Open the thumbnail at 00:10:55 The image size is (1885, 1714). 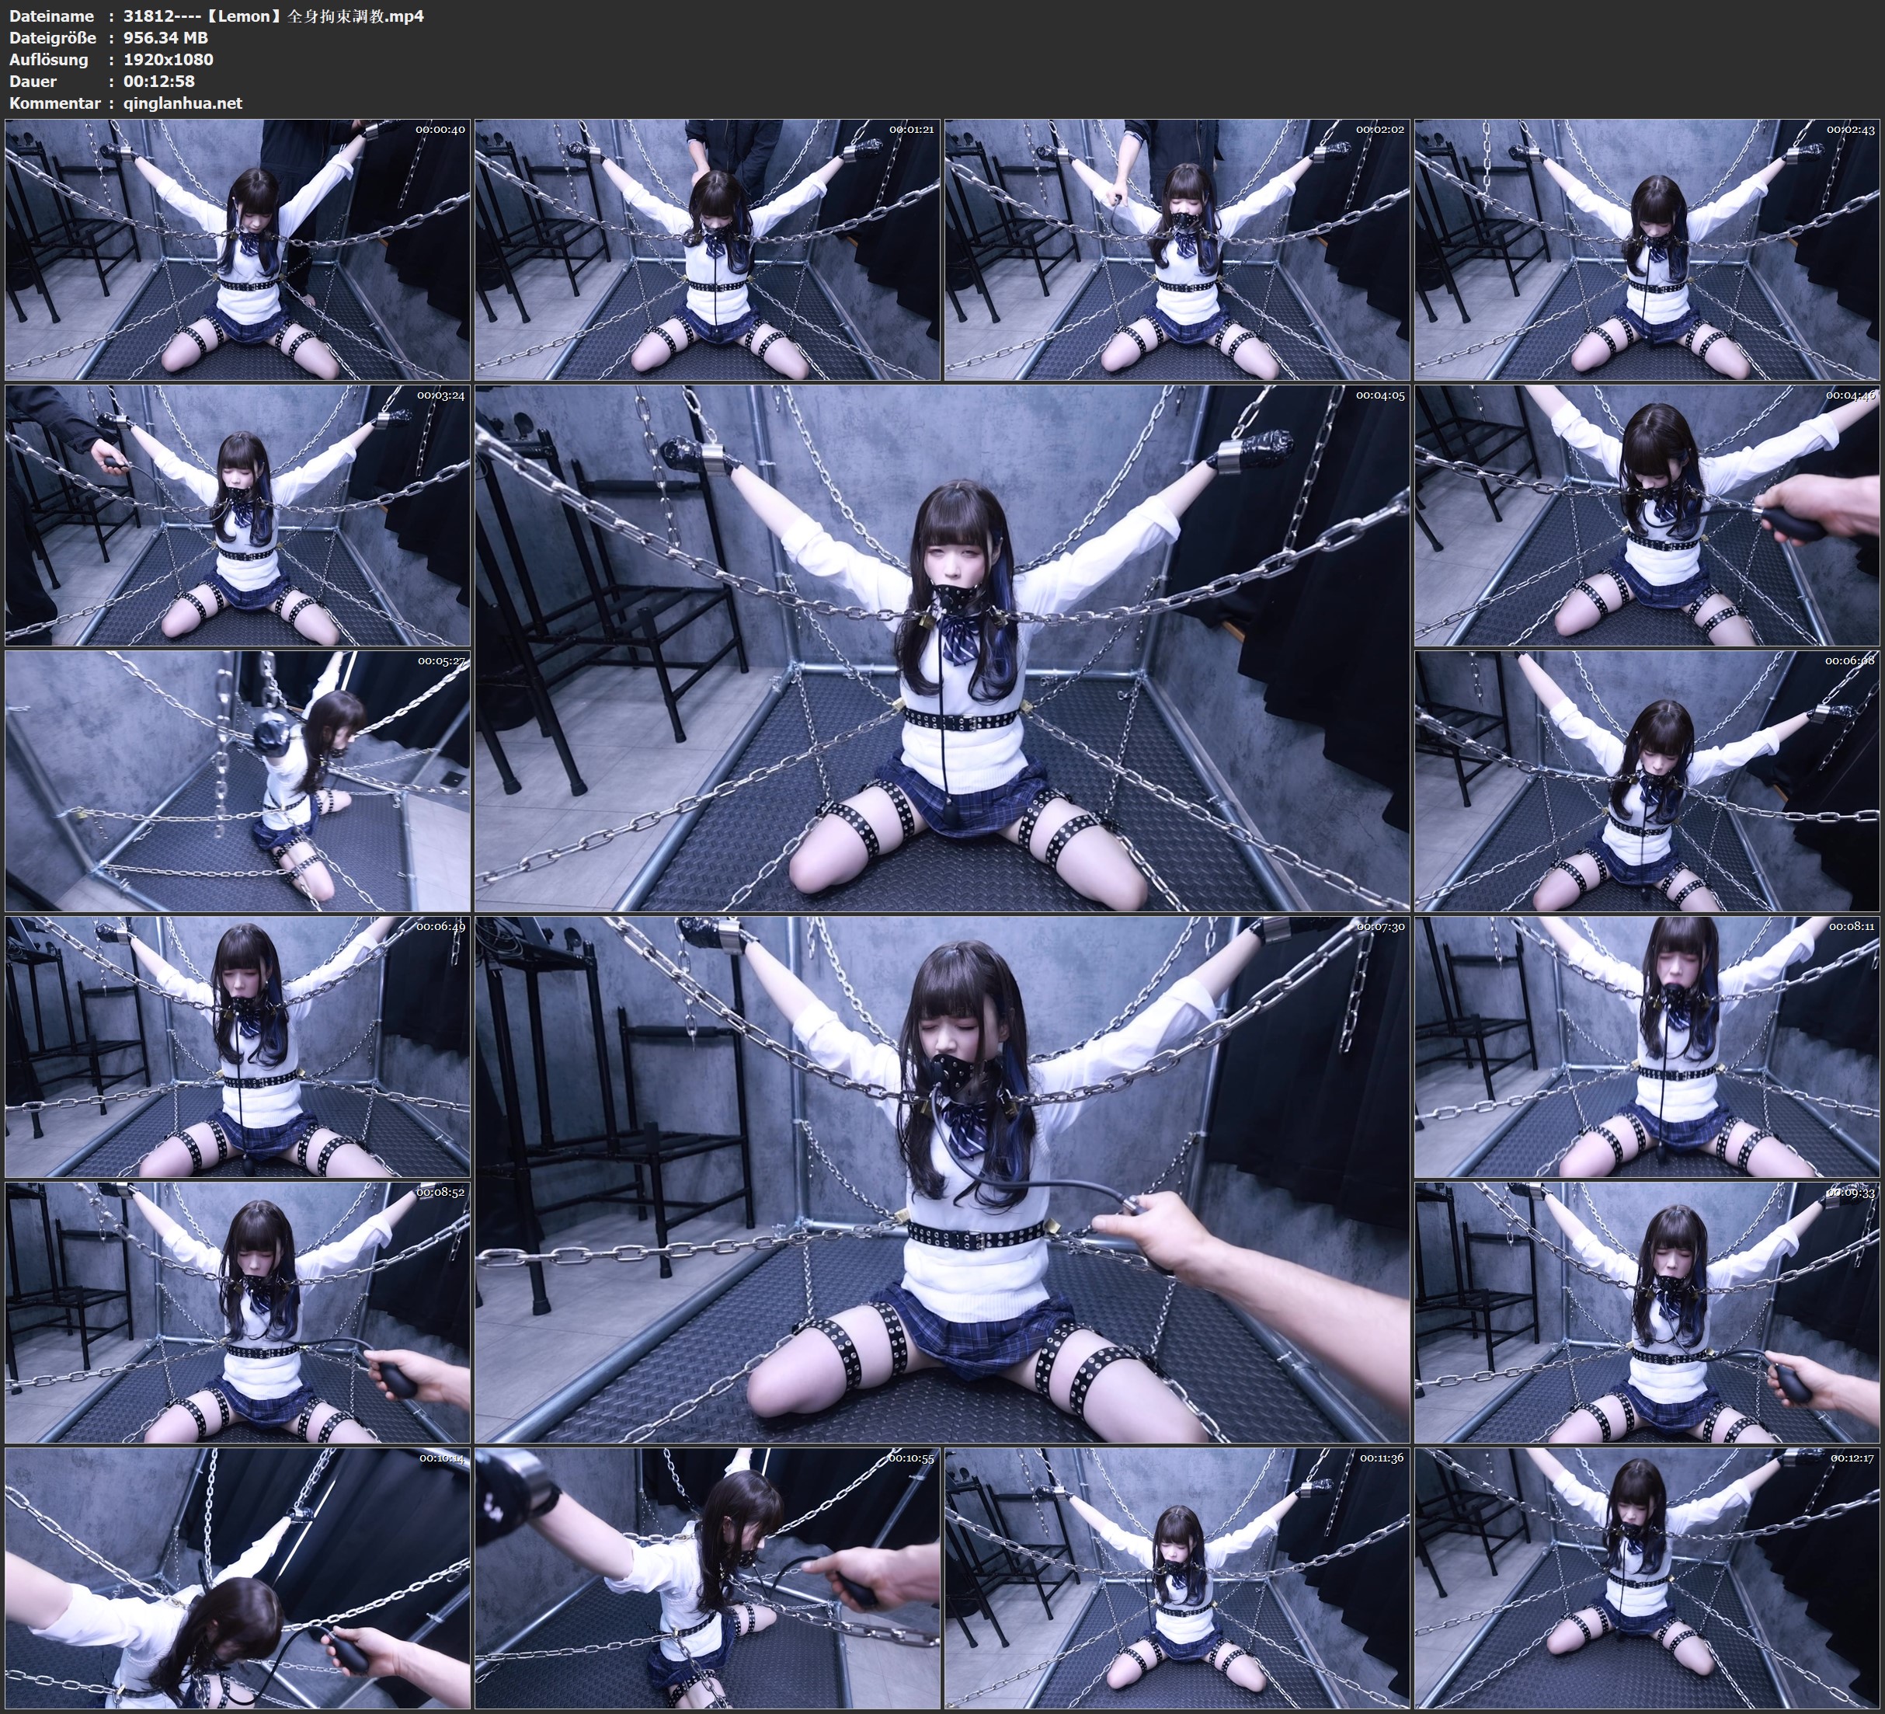point(708,1577)
